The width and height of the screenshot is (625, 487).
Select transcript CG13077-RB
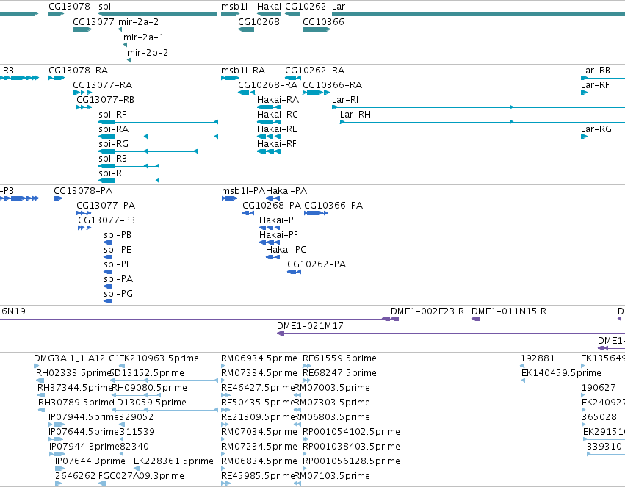[105, 100]
